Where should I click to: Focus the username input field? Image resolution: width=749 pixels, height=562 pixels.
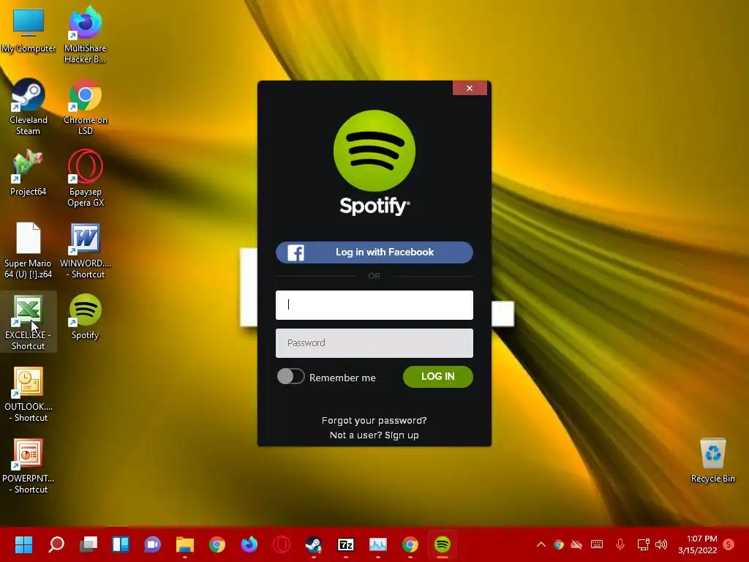374,305
